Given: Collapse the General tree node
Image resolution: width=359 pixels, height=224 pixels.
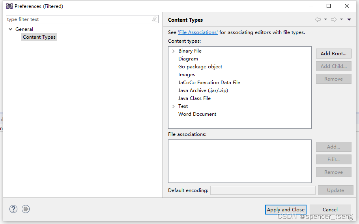Looking at the screenshot, I should click(x=10, y=29).
